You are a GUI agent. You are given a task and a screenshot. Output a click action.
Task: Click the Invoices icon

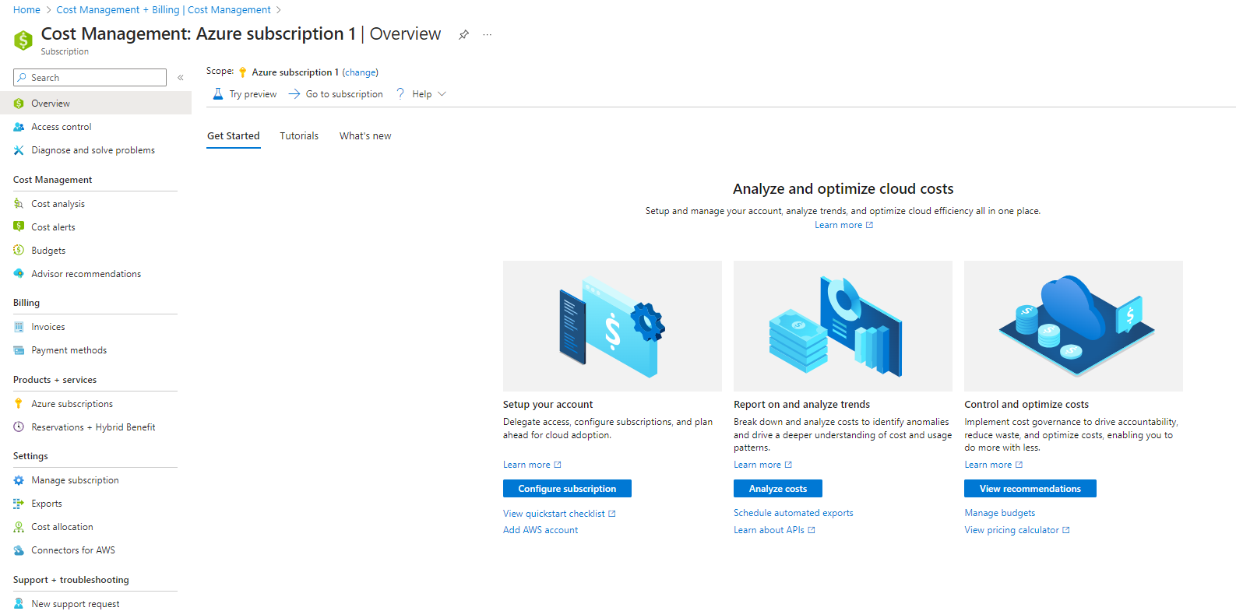tap(19, 327)
